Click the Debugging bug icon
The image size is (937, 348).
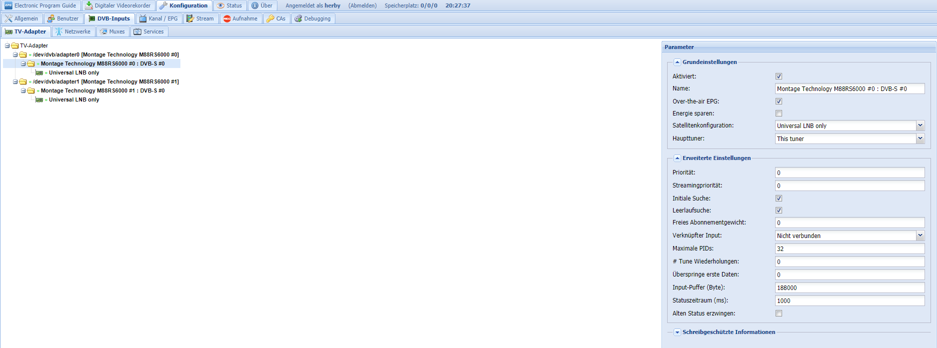(298, 18)
